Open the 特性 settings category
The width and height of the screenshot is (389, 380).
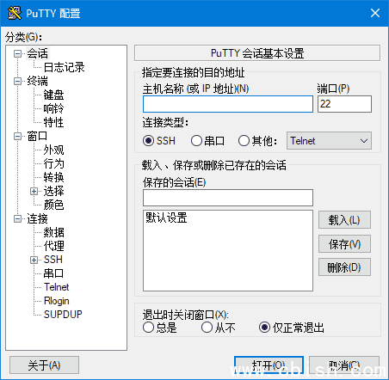pyautogui.click(x=53, y=122)
